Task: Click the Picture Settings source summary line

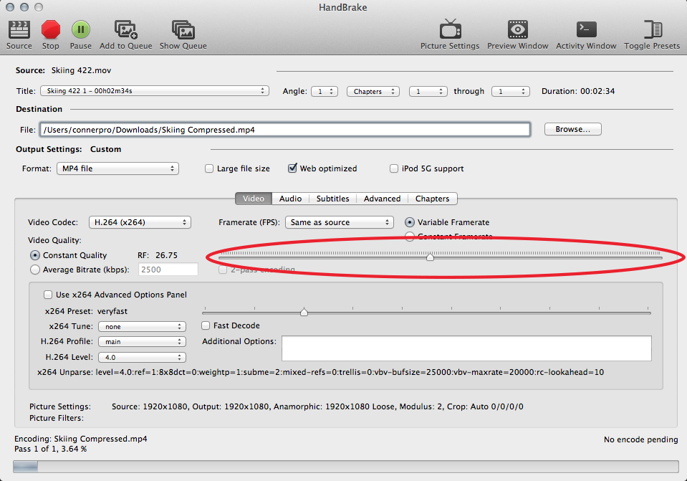Action: click(x=317, y=406)
